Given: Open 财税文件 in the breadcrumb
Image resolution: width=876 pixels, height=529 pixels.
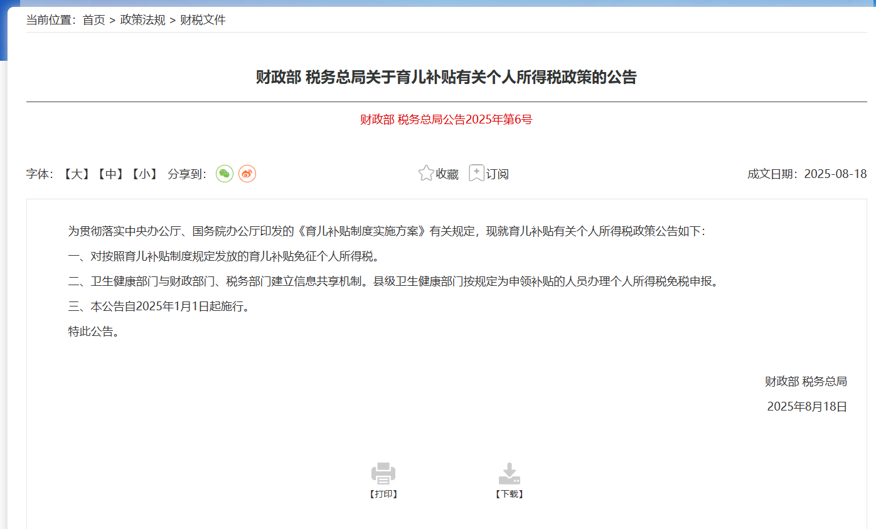Looking at the screenshot, I should (203, 20).
